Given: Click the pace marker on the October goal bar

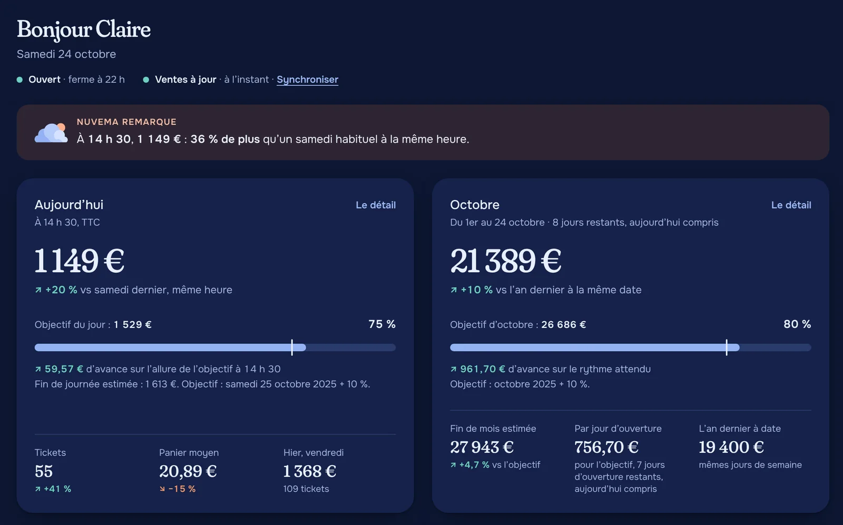Looking at the screenshot, I should pos(727,348).
